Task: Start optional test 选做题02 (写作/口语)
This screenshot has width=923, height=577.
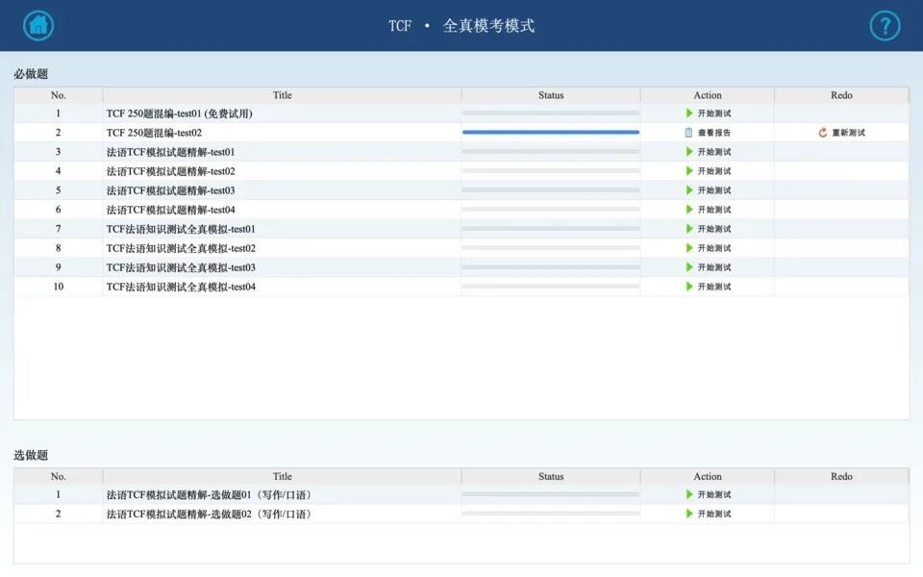Action: click(x=709, y=514)
